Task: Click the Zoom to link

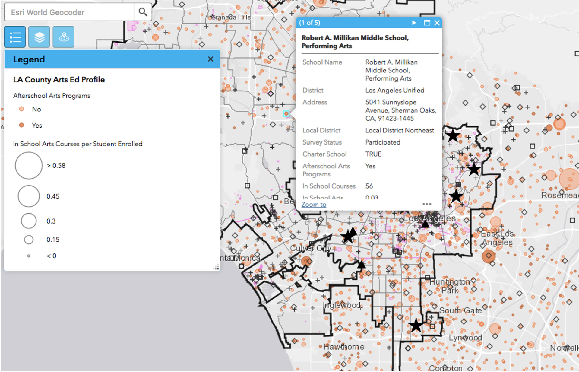Action: pyautogui.click(x=314, y=205)
